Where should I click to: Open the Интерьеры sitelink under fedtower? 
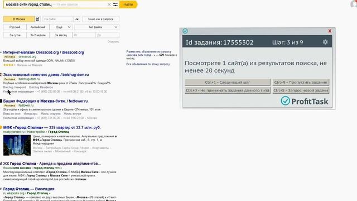[31, 114]
